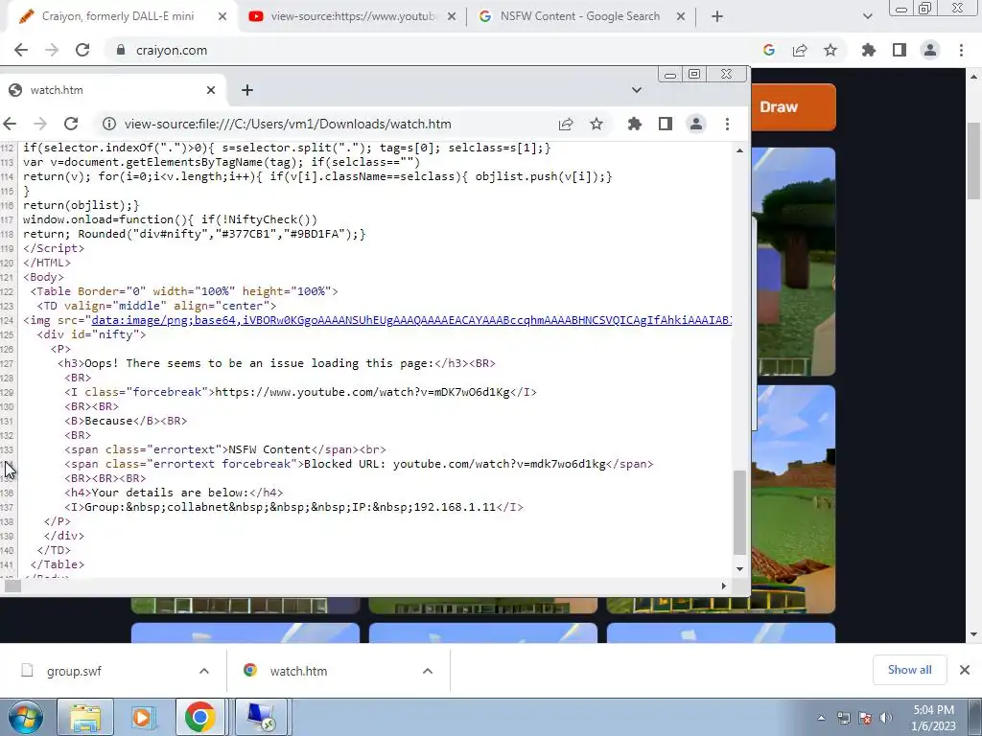The height and width of the screenshot is (736, 982).
Task: Open Extensions puzzle icon in main Chrome window
Action: (869, 50)
